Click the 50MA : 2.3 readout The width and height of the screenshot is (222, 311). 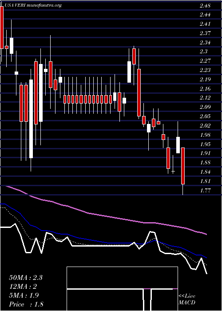click(26, 278)
